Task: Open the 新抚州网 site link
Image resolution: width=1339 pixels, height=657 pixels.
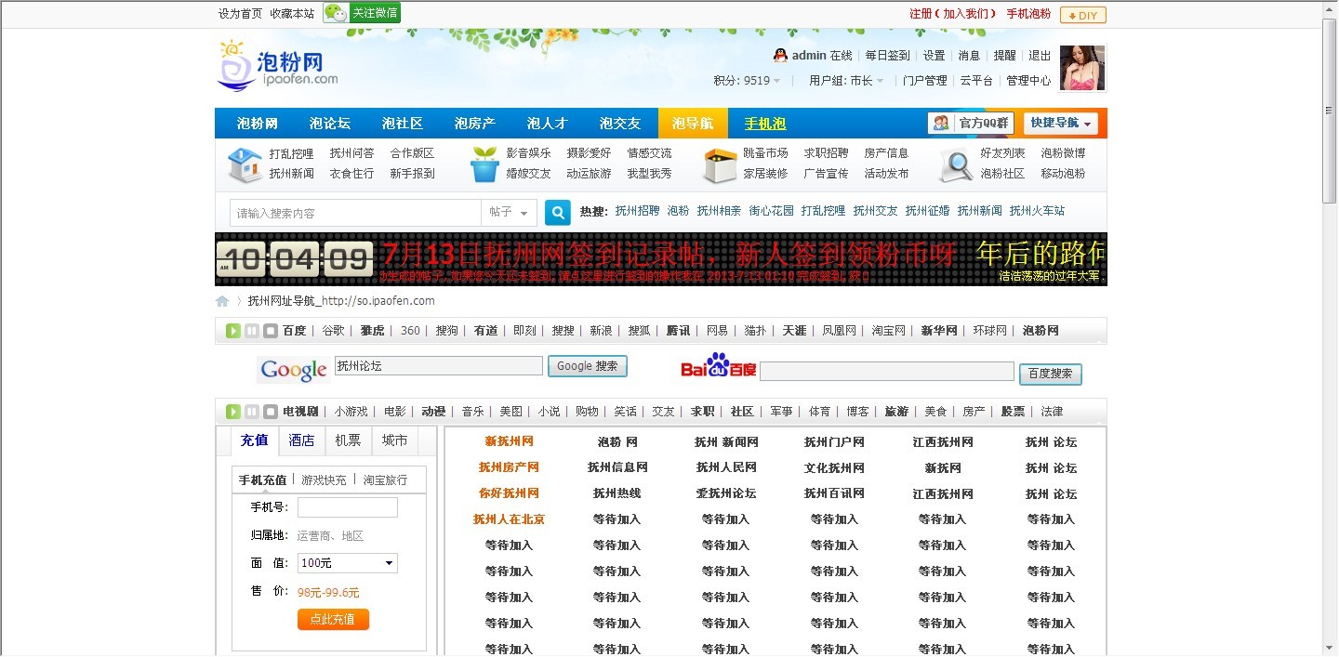Action: tap(509, 442)
